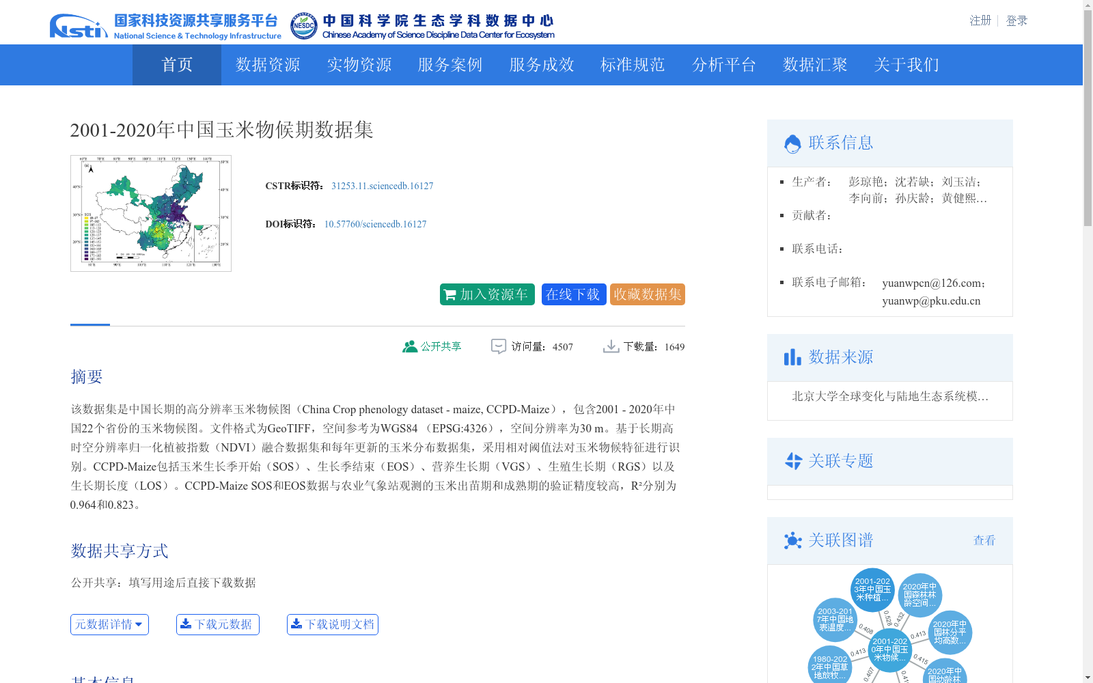Click the visit count comment icon
Viewport: 1093px width, 683px height.
point(499,346)
